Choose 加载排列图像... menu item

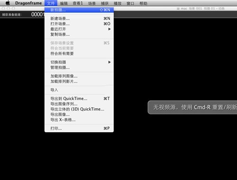(79, 76)
